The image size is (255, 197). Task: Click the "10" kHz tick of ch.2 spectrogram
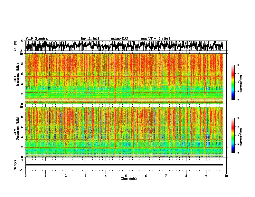(22, 107)
